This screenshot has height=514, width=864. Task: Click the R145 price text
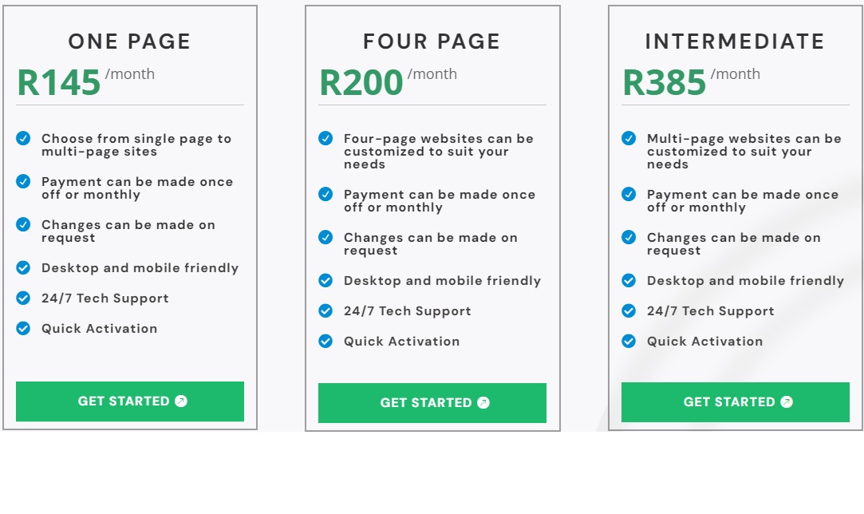59,82
